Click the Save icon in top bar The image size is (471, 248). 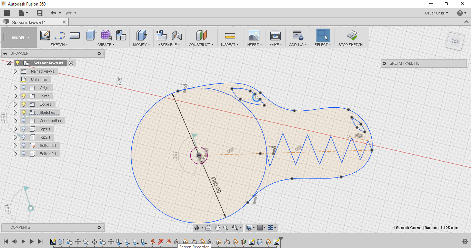tap(40, 13)
